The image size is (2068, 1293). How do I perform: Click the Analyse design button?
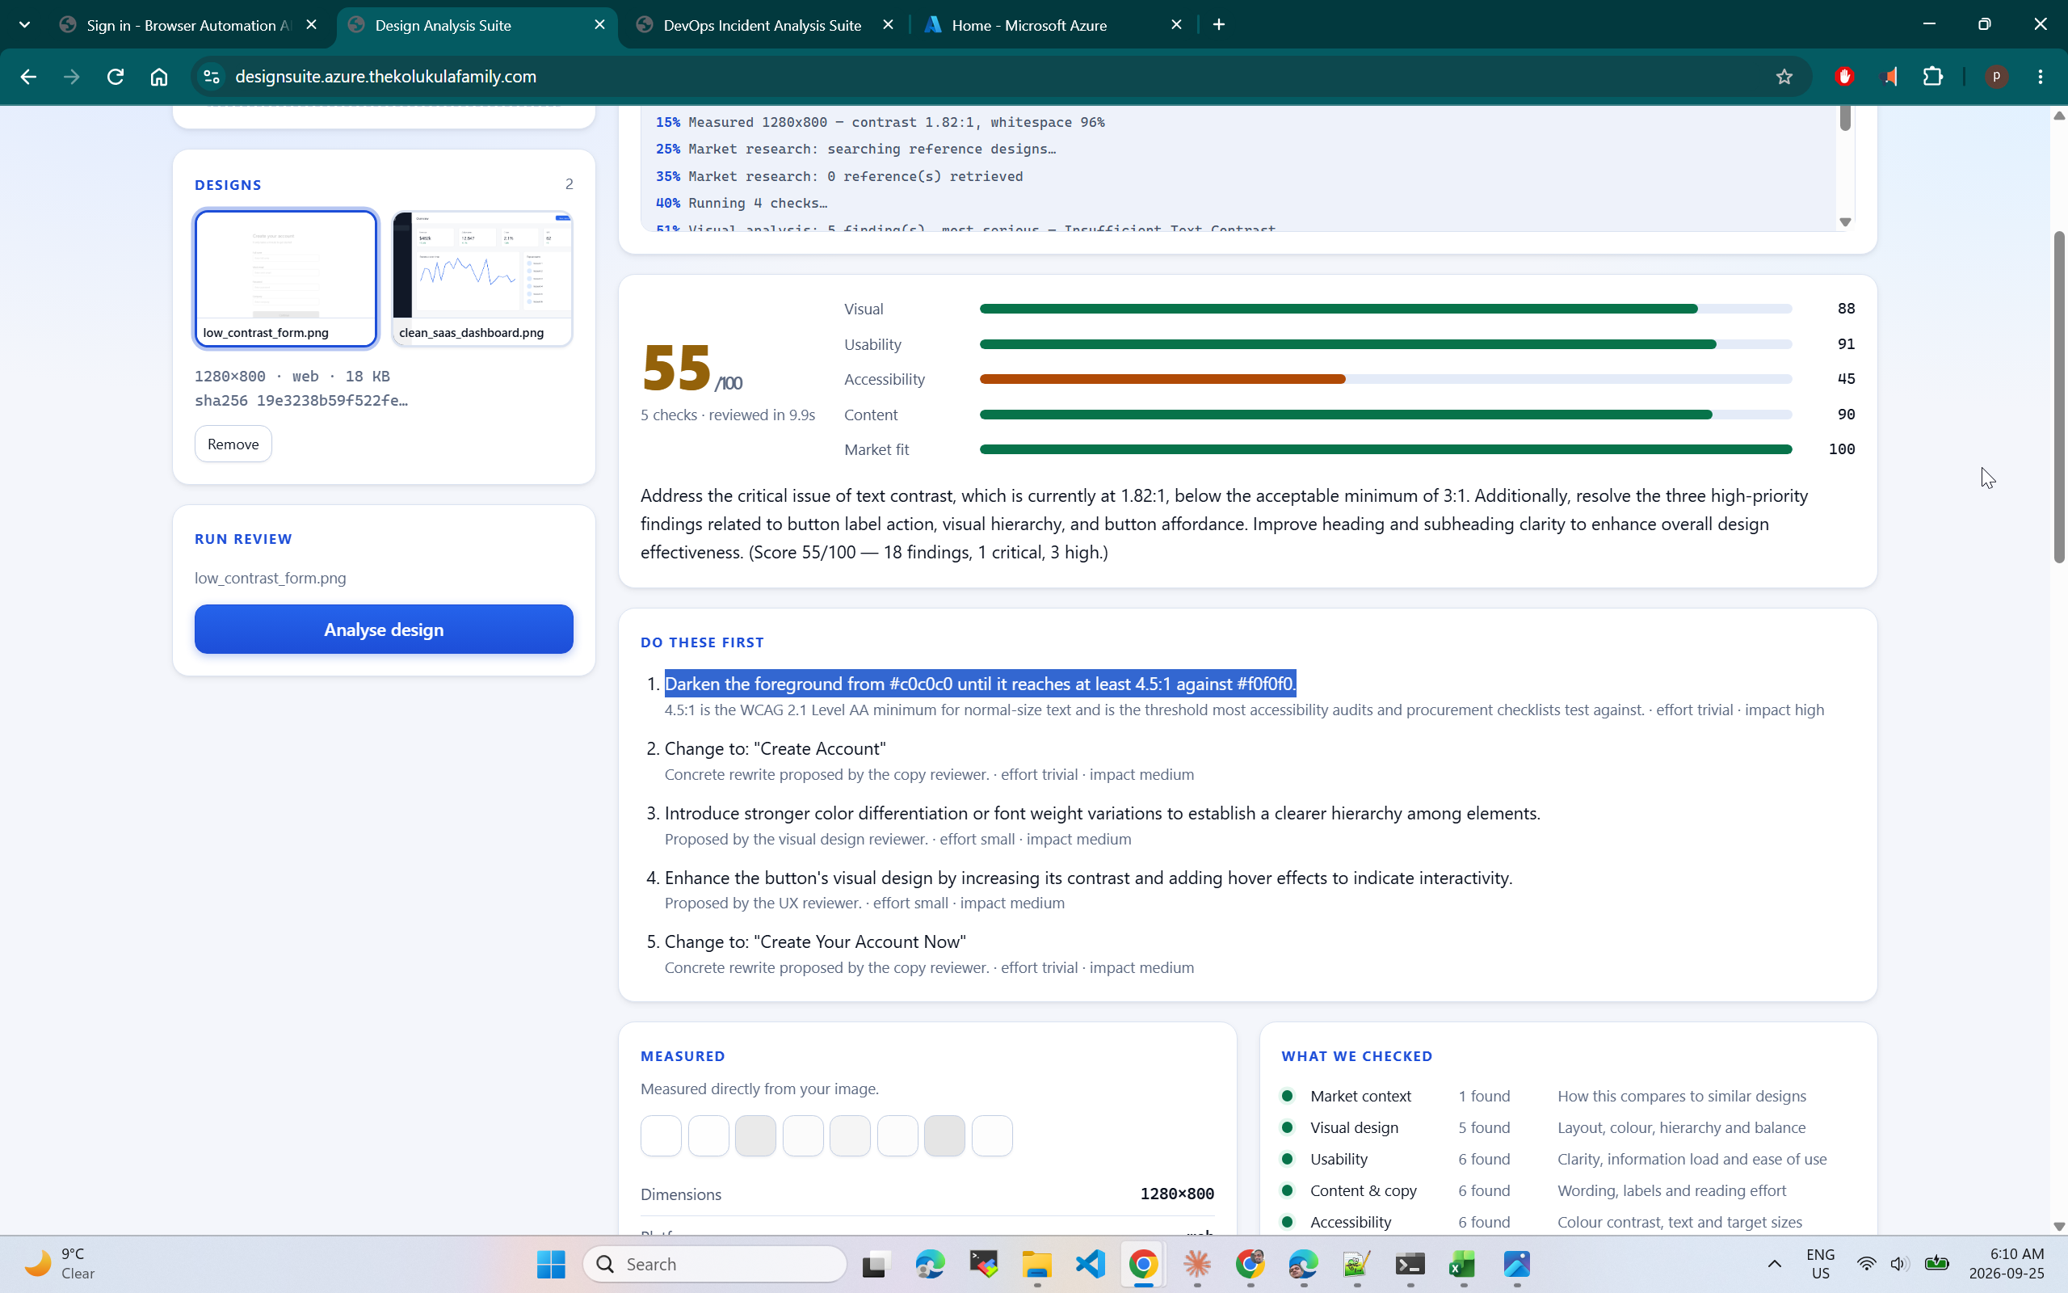coord(384,630)
